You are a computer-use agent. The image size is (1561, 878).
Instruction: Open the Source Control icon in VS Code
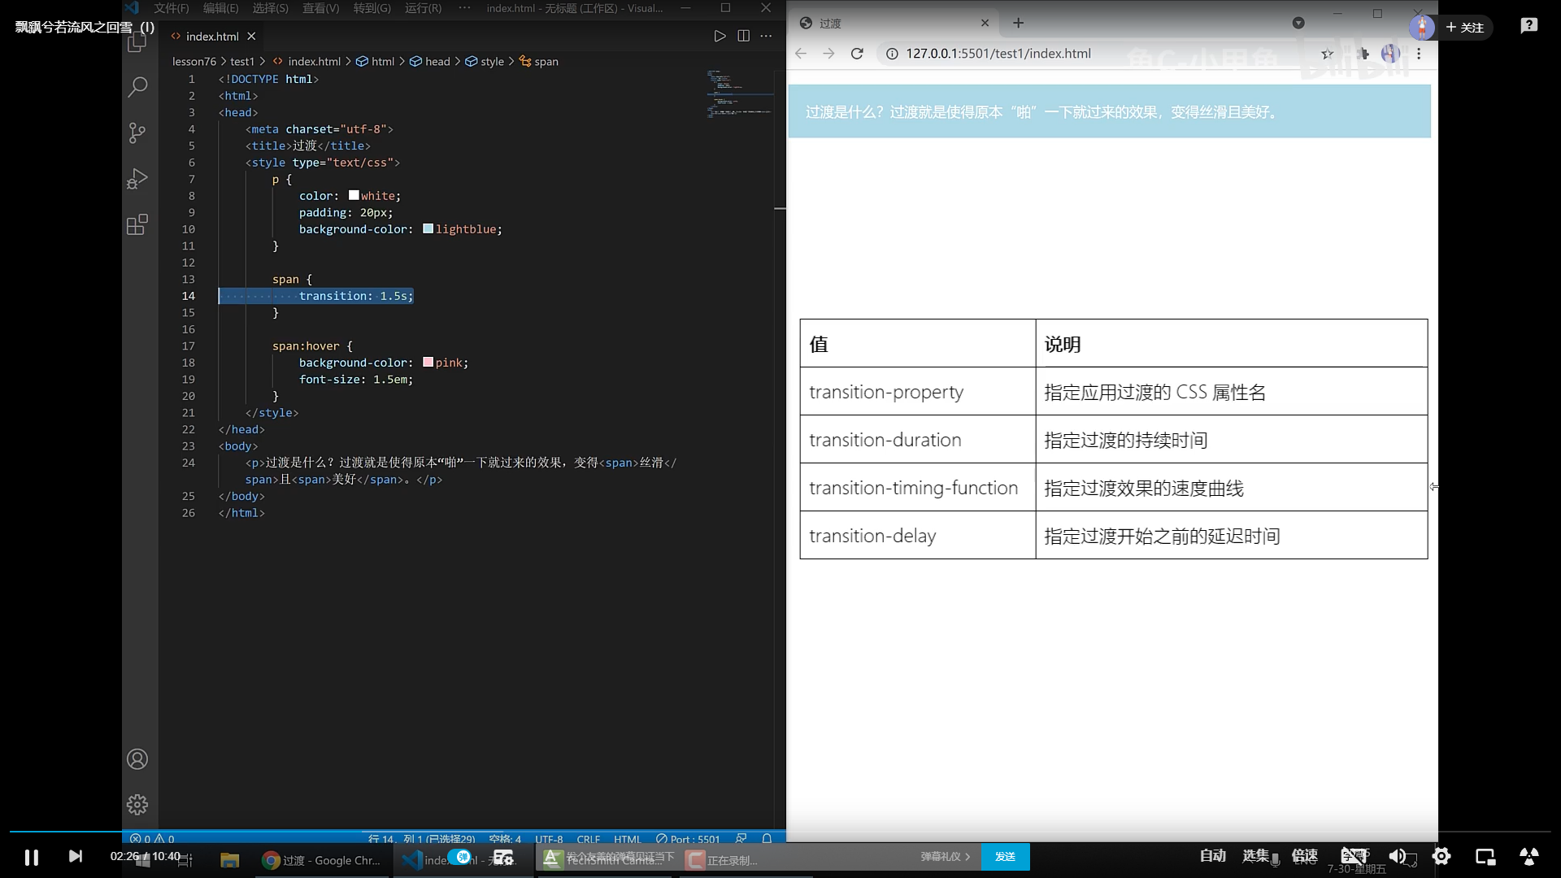[x=137, y=133]
